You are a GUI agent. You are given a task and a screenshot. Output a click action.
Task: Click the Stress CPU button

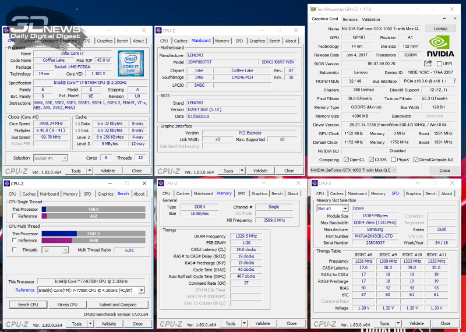coord(67,305)
